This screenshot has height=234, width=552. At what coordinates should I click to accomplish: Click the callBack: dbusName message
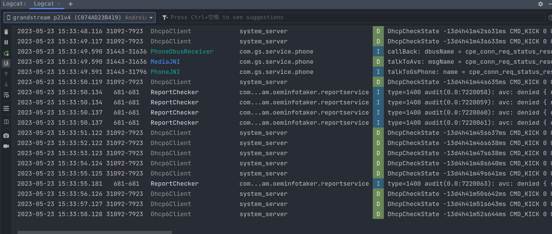point(469,51)
